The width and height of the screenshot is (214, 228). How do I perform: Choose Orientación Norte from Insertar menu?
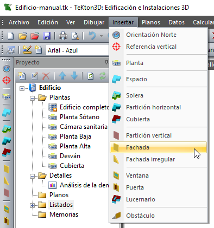[159, 35]
